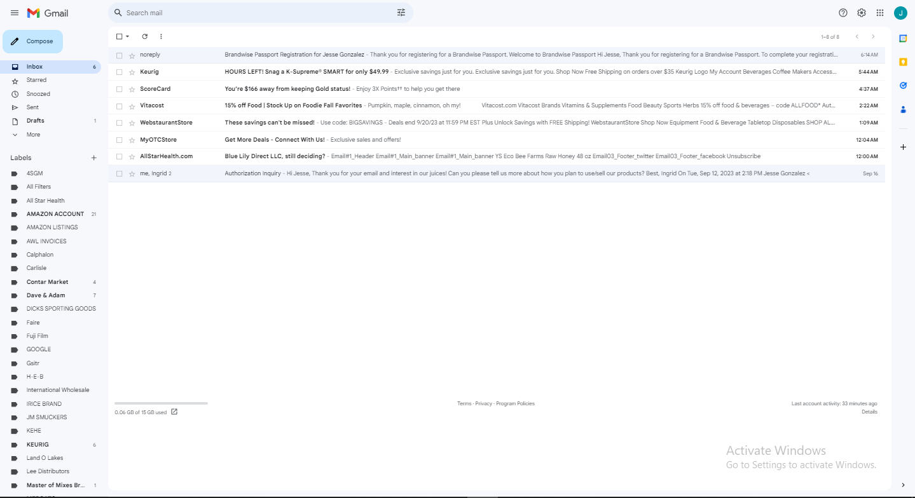Click the Compose button
Viewport: 915px width, 498px height.
(x=32, y=41)
